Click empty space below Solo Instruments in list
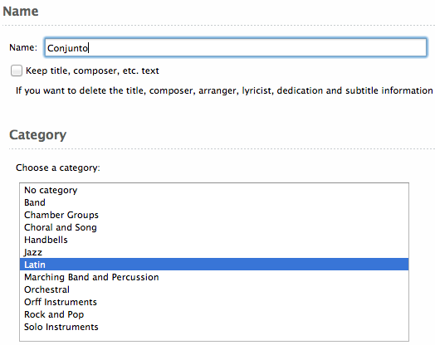 pyautogui.click(x=214, y=337)
